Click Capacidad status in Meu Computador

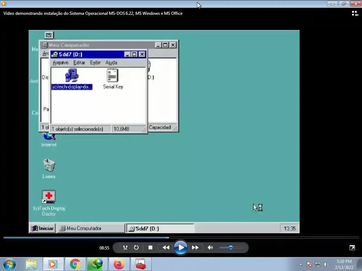click(160, 127)
